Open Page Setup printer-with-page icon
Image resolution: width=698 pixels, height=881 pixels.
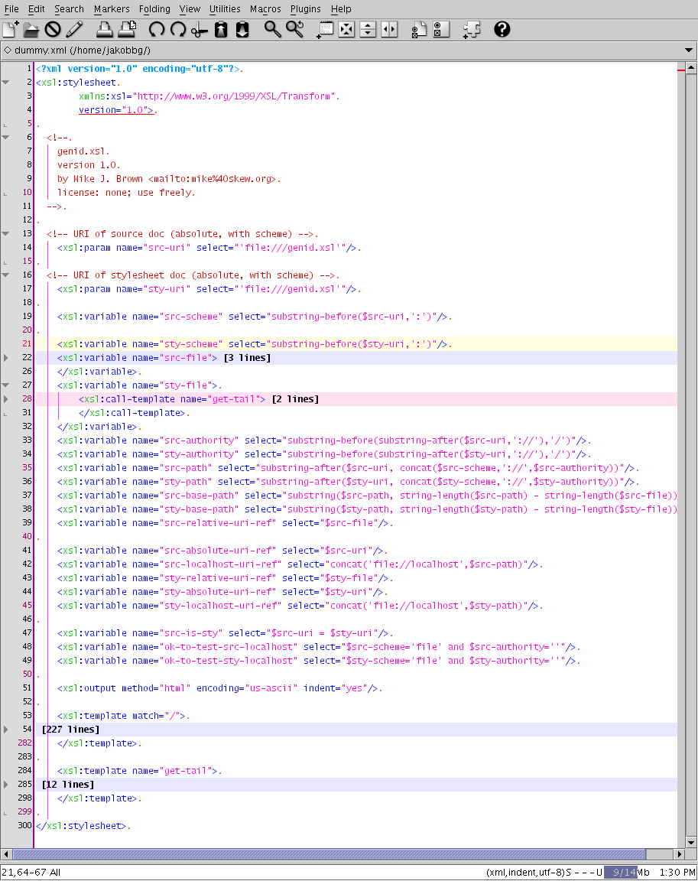[126, 29]
